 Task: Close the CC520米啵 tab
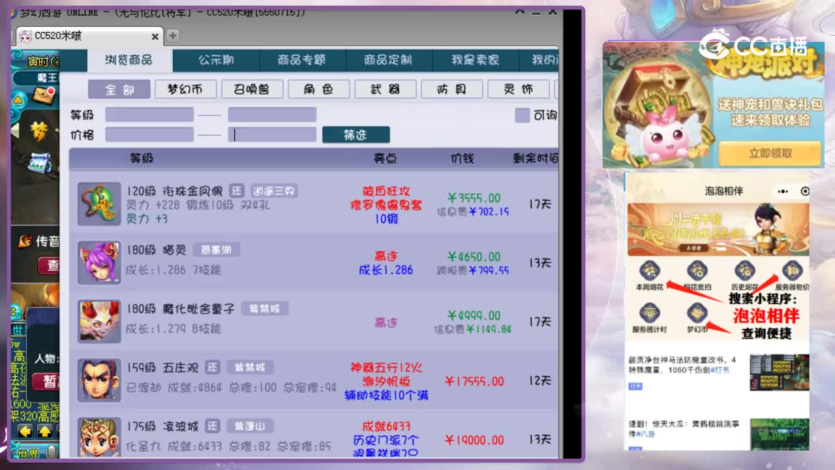(155, 37)
